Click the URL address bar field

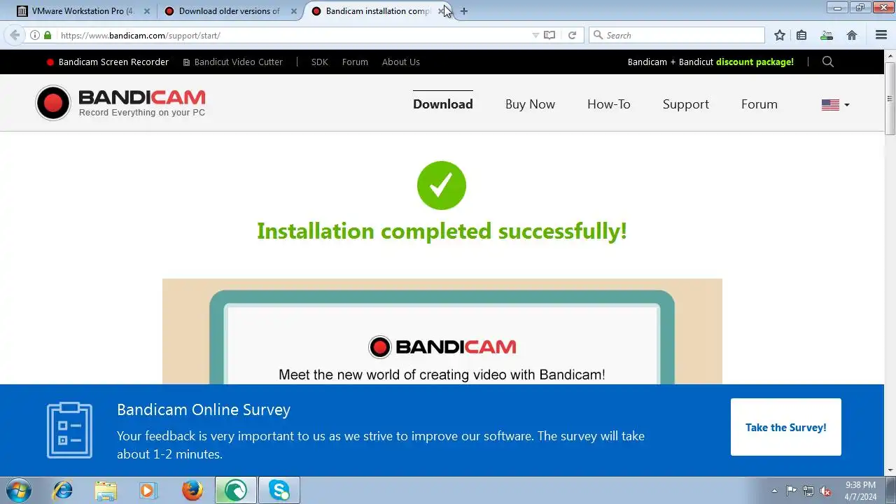tap(294, 35)
